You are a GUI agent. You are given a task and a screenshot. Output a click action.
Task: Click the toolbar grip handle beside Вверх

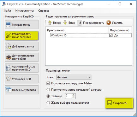click(45, 23)
